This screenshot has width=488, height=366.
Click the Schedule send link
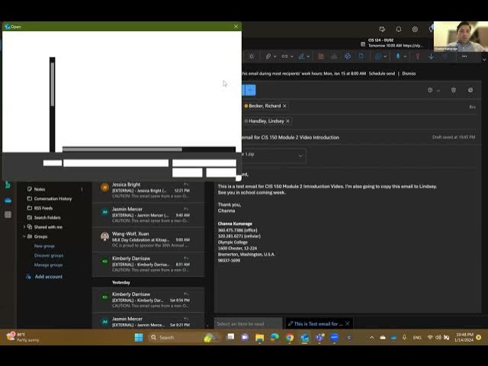click(x=381, y=73)
